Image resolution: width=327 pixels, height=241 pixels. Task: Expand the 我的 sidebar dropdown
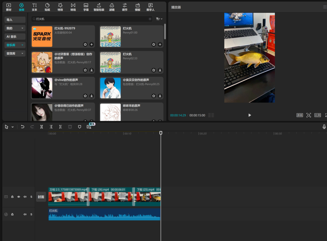point(15,28)
